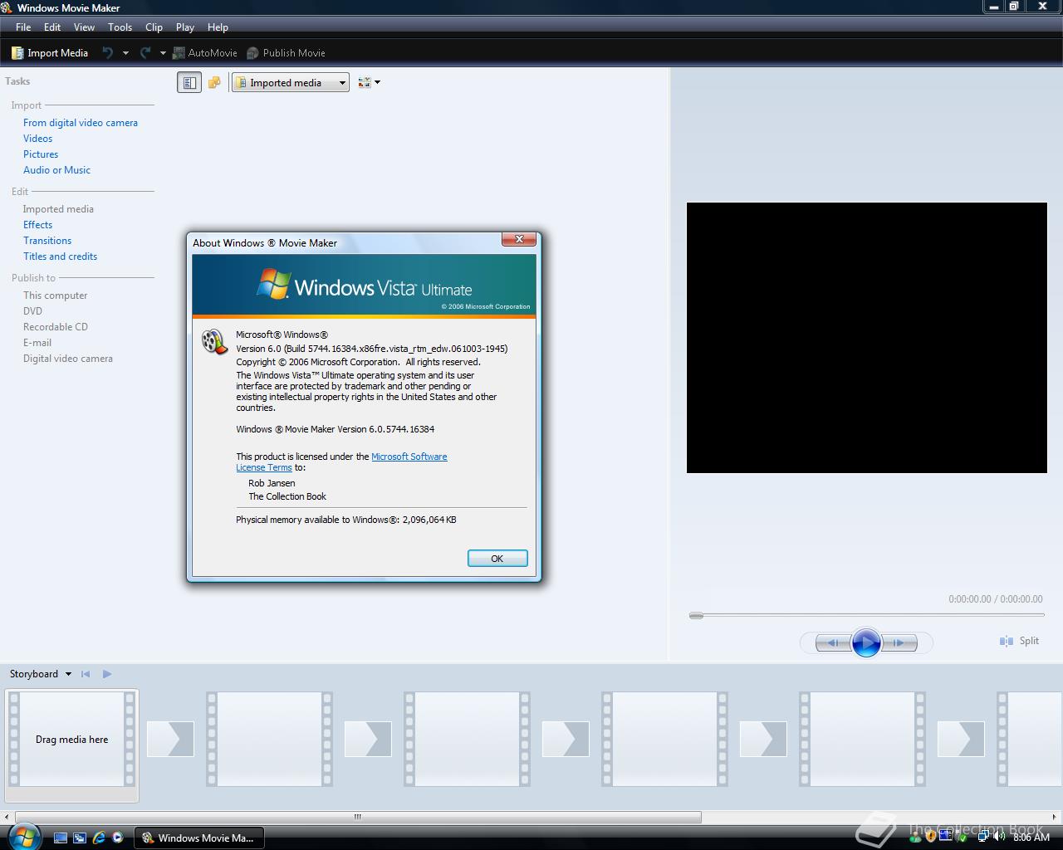Image resolution: width=1063 pixels, height=850 pixels.
Task: Select Effects in the Edit tasks
Action: (37, 225)
